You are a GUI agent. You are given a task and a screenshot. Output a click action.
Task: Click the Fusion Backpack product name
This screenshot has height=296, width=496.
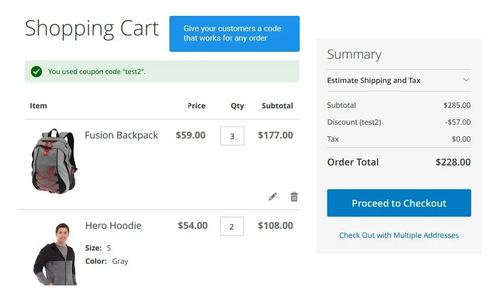(121, 135)
